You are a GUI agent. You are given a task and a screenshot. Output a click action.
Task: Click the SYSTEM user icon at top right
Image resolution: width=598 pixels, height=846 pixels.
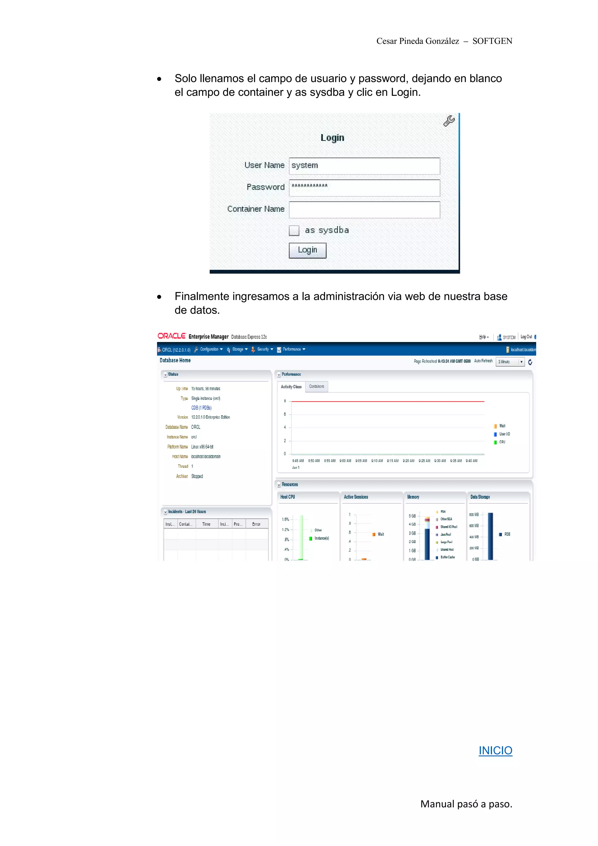(499, 337)
